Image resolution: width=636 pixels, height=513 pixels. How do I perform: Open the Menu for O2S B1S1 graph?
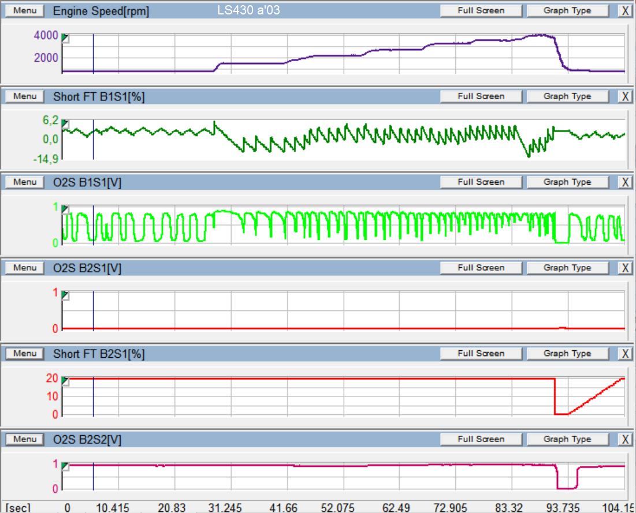click(25, 182)
